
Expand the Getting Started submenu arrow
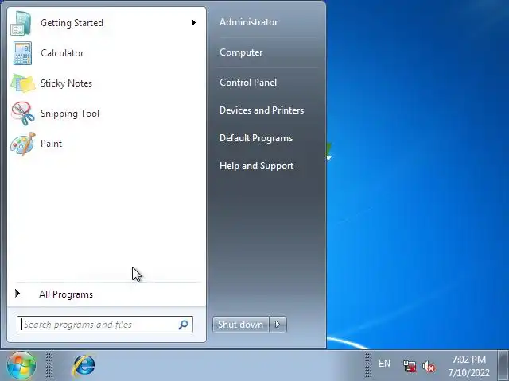pos(194,23)
